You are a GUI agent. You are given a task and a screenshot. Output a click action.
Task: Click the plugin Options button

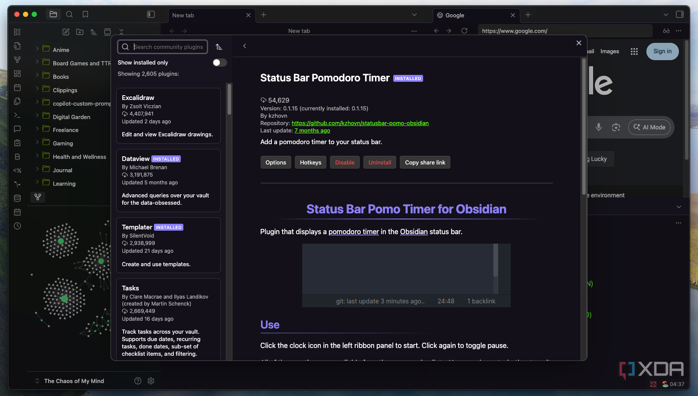[x=276, y=162]
